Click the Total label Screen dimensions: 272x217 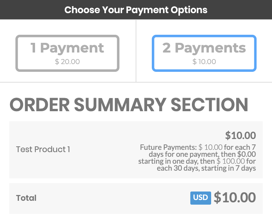point(26,198)
